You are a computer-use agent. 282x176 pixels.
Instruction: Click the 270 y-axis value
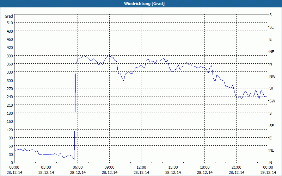[x=10, y=89]
